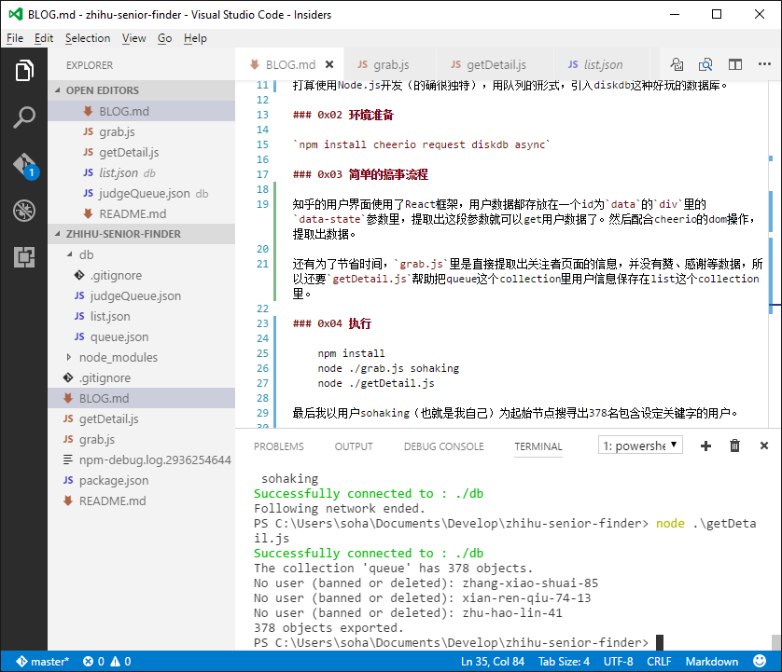Viewport: 782px width, 672px height.
Task: Click the terminal scrollbar thumb
Action: click(x=775, y=642)
